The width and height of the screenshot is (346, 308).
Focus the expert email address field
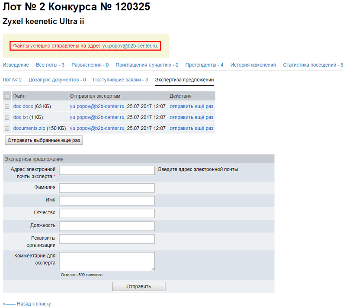107,170
